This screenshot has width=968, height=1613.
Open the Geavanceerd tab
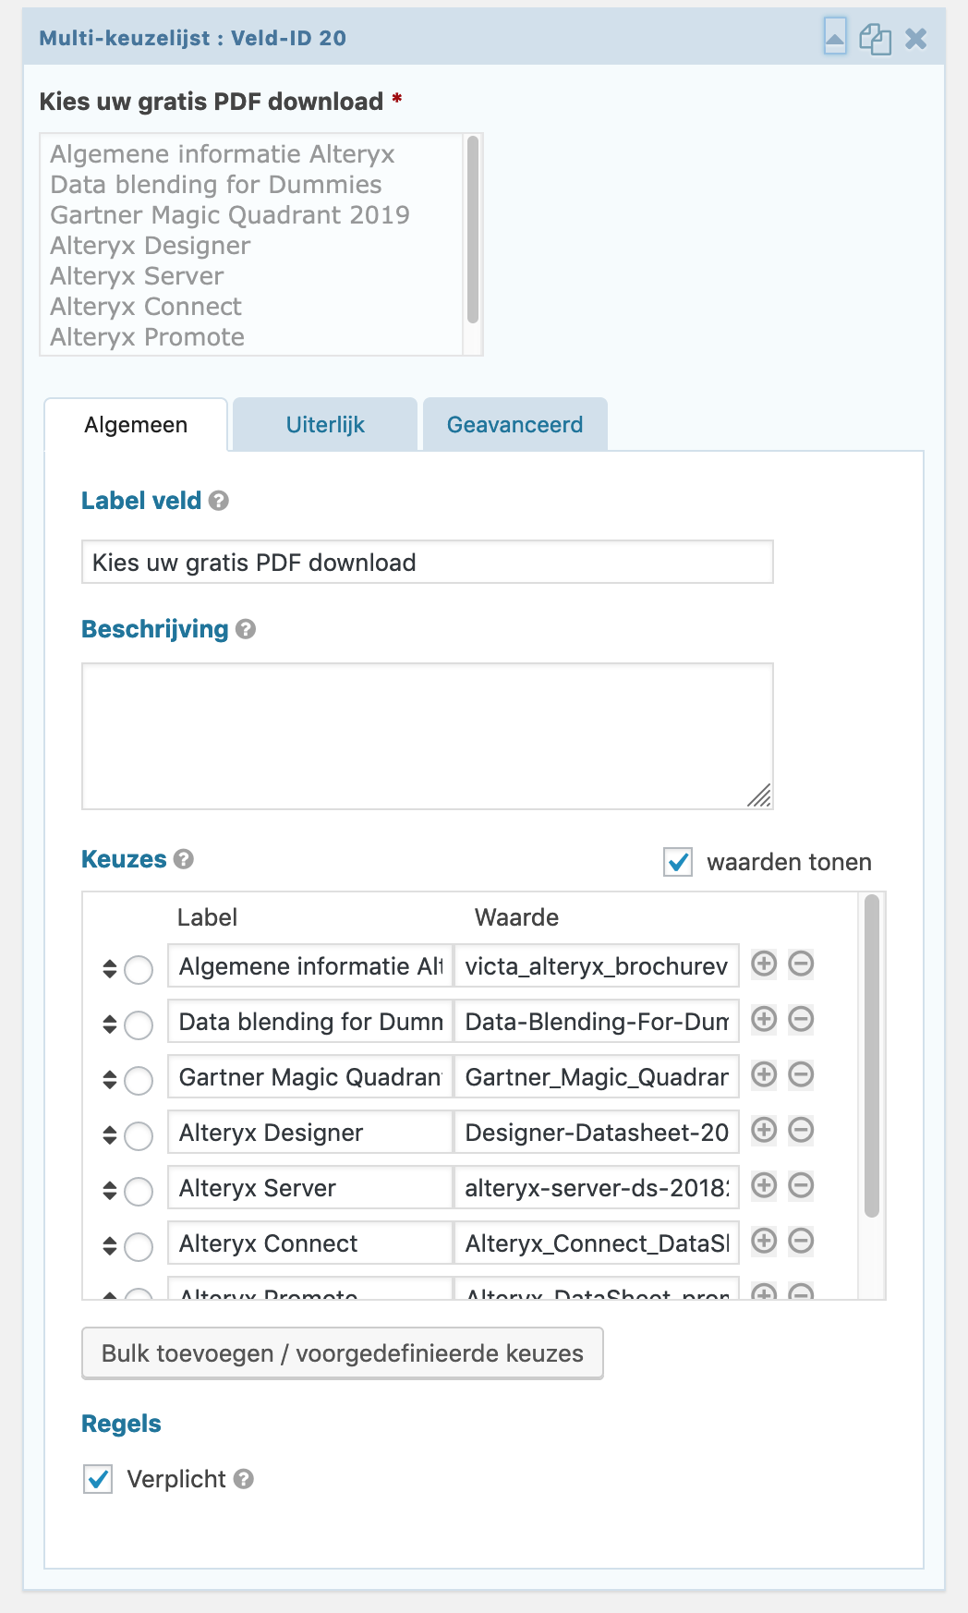click(514, 425)
